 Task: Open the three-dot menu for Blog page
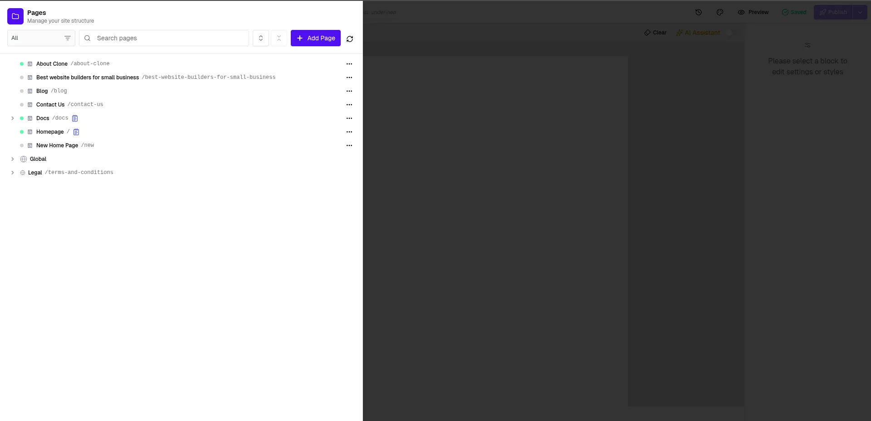349,91
